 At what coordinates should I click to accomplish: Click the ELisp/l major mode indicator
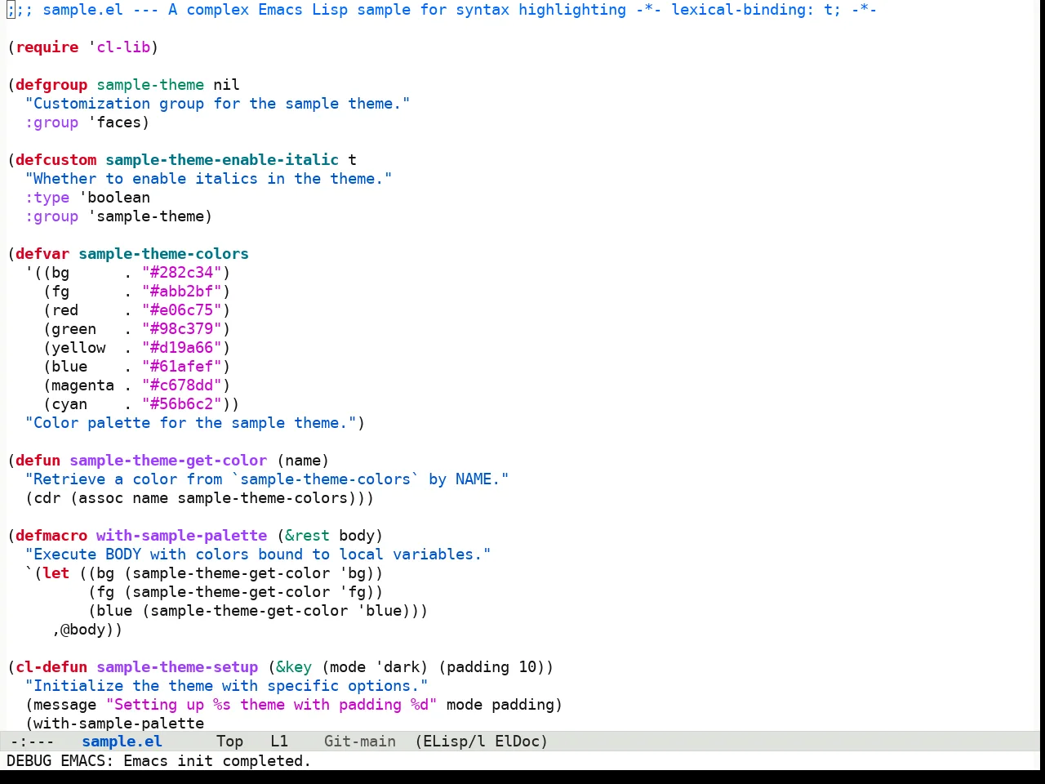[x=454, y=741]
